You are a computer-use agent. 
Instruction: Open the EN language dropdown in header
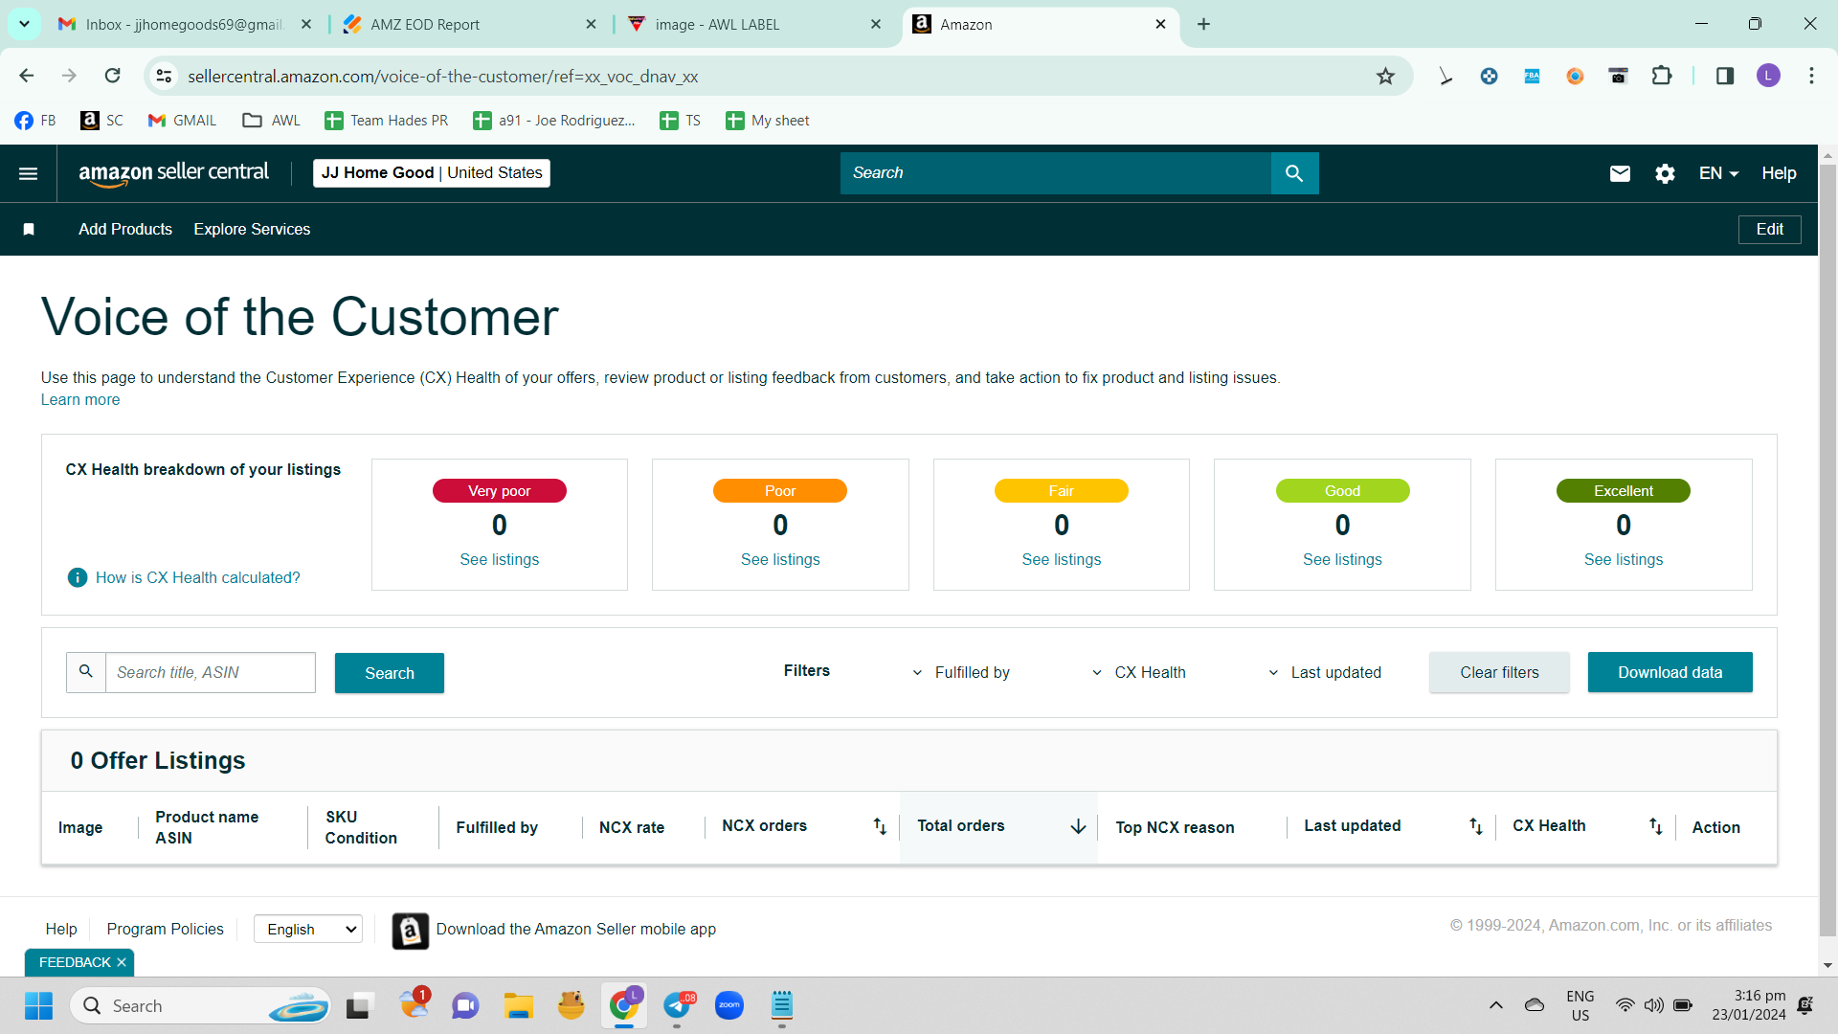coord(1718,173)
